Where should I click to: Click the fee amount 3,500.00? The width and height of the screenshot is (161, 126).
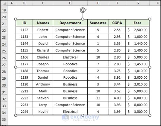tap(141, 112)
